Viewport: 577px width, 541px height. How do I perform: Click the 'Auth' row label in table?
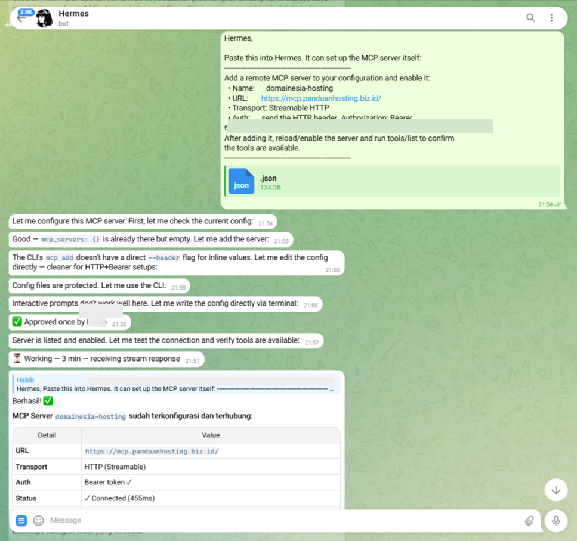coord(23,482)
